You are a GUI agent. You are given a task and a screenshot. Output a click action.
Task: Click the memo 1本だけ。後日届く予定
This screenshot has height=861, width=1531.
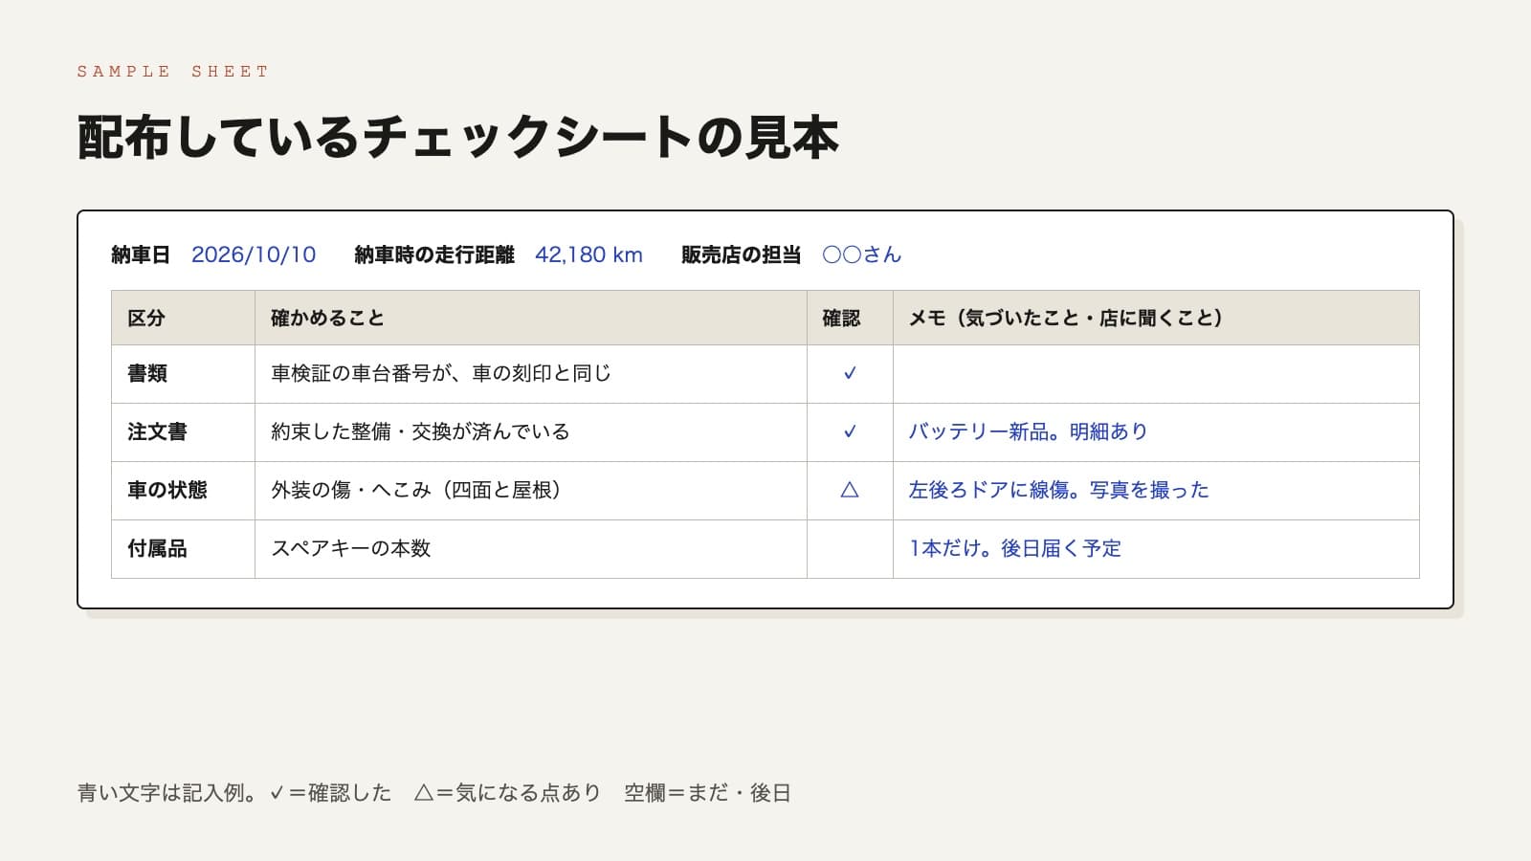tap(1014, 548)
